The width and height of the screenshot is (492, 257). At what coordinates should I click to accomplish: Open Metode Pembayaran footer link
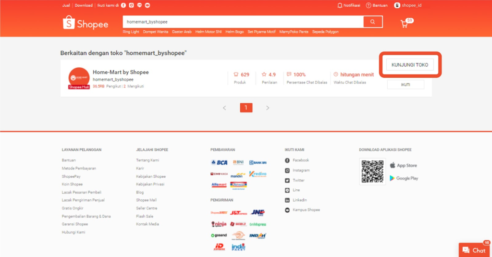point(79,169)
